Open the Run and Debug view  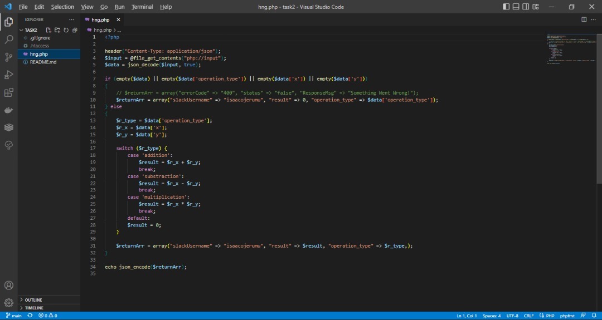(x=9, y=75)
